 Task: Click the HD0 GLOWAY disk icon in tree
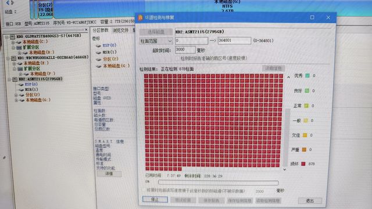(13, 37)
